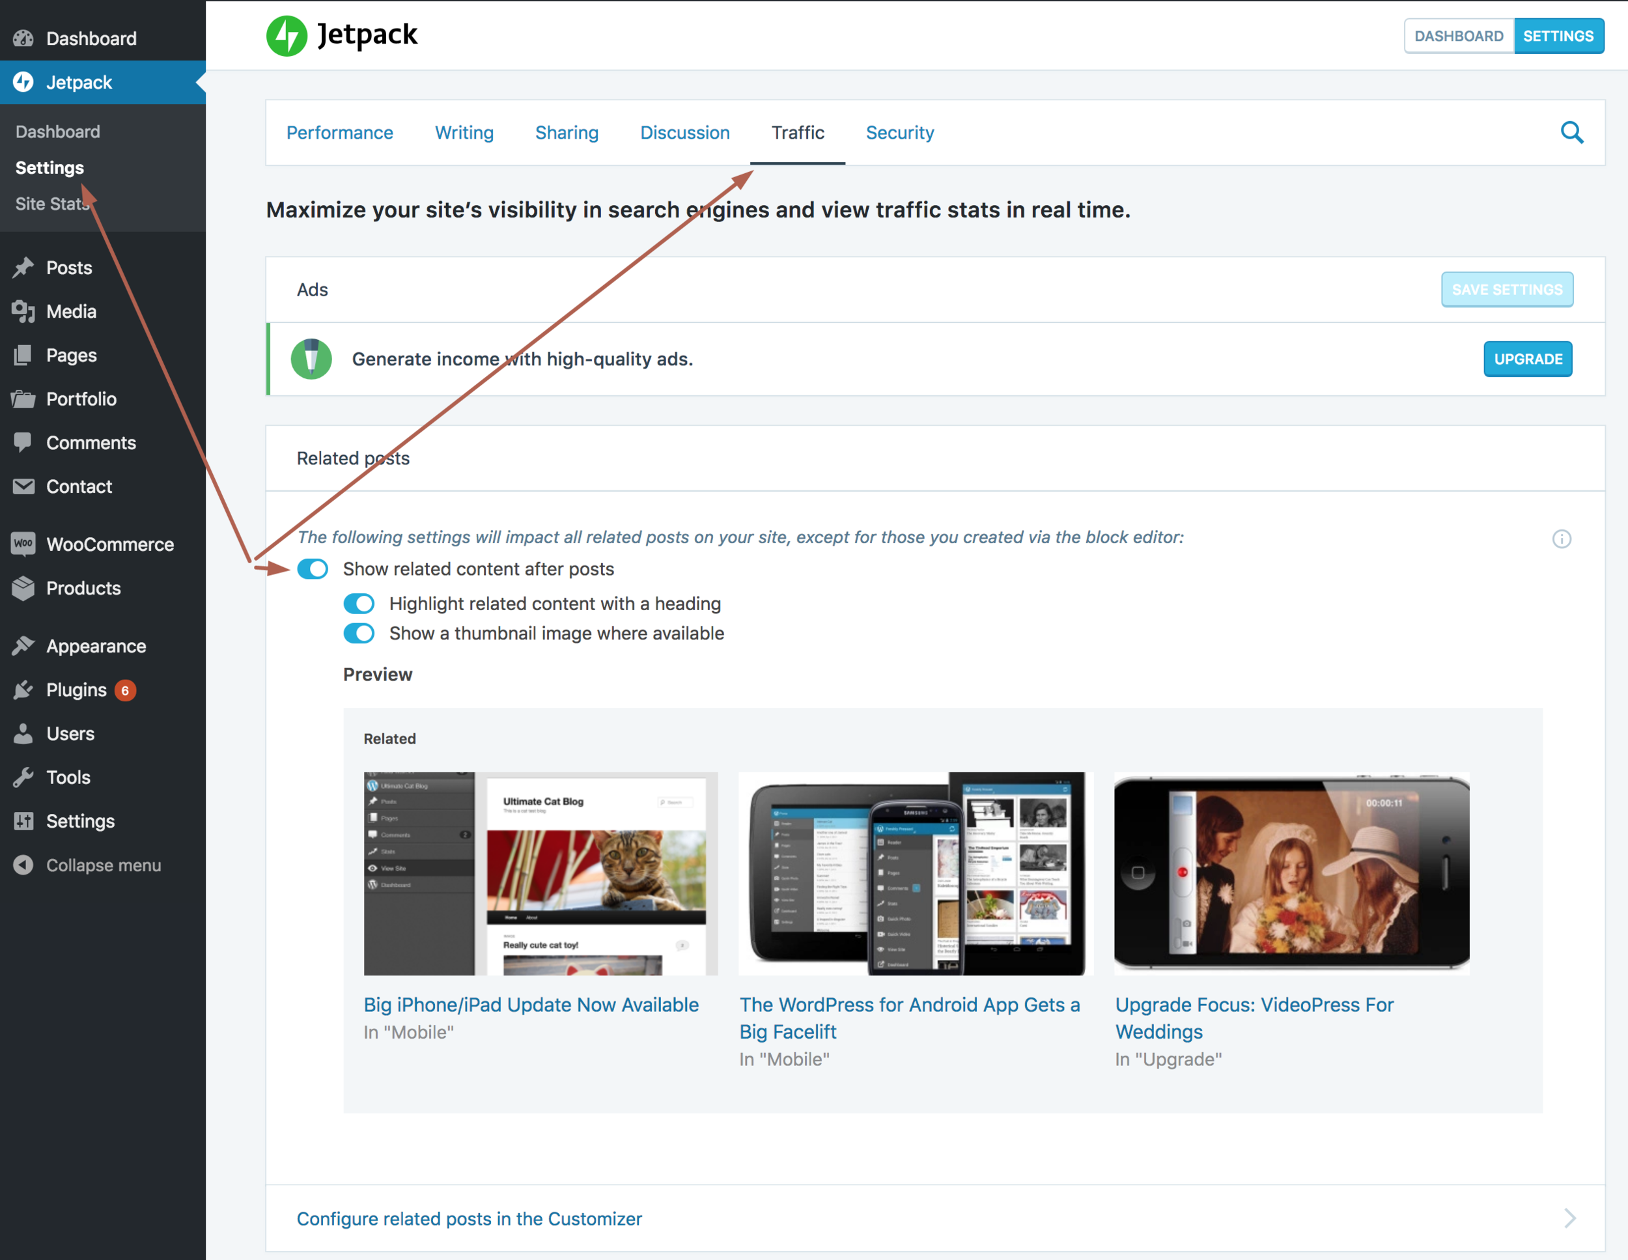Viewport: 1628px width, 1260px height.
Task: Click the info icon beside related posts description
Action: [1561, 539]
